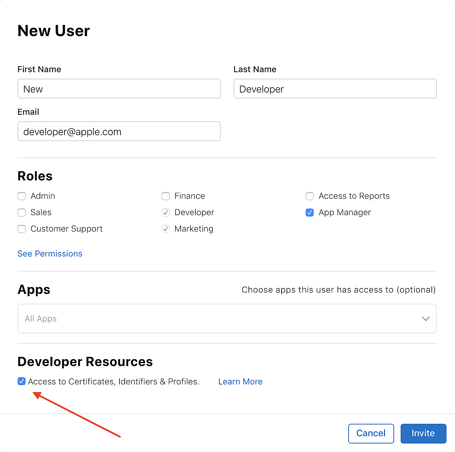
Task: Enable Access to Reports checkbox
Action: coord(310,196)
